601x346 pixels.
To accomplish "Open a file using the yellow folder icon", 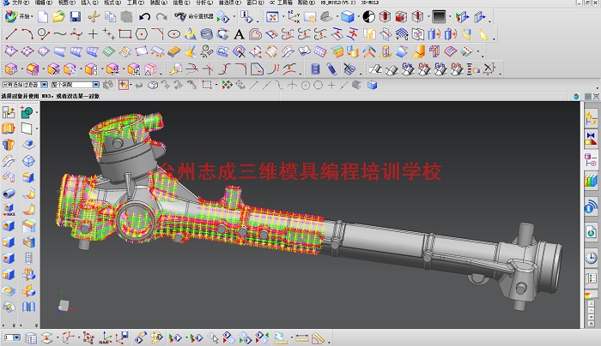I will tap(58, 17).
